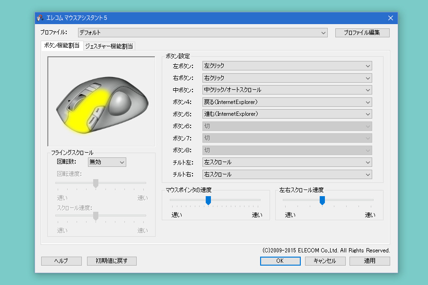Click the フライングスクロール group label
428x285 pixels.
click(72, 153)
